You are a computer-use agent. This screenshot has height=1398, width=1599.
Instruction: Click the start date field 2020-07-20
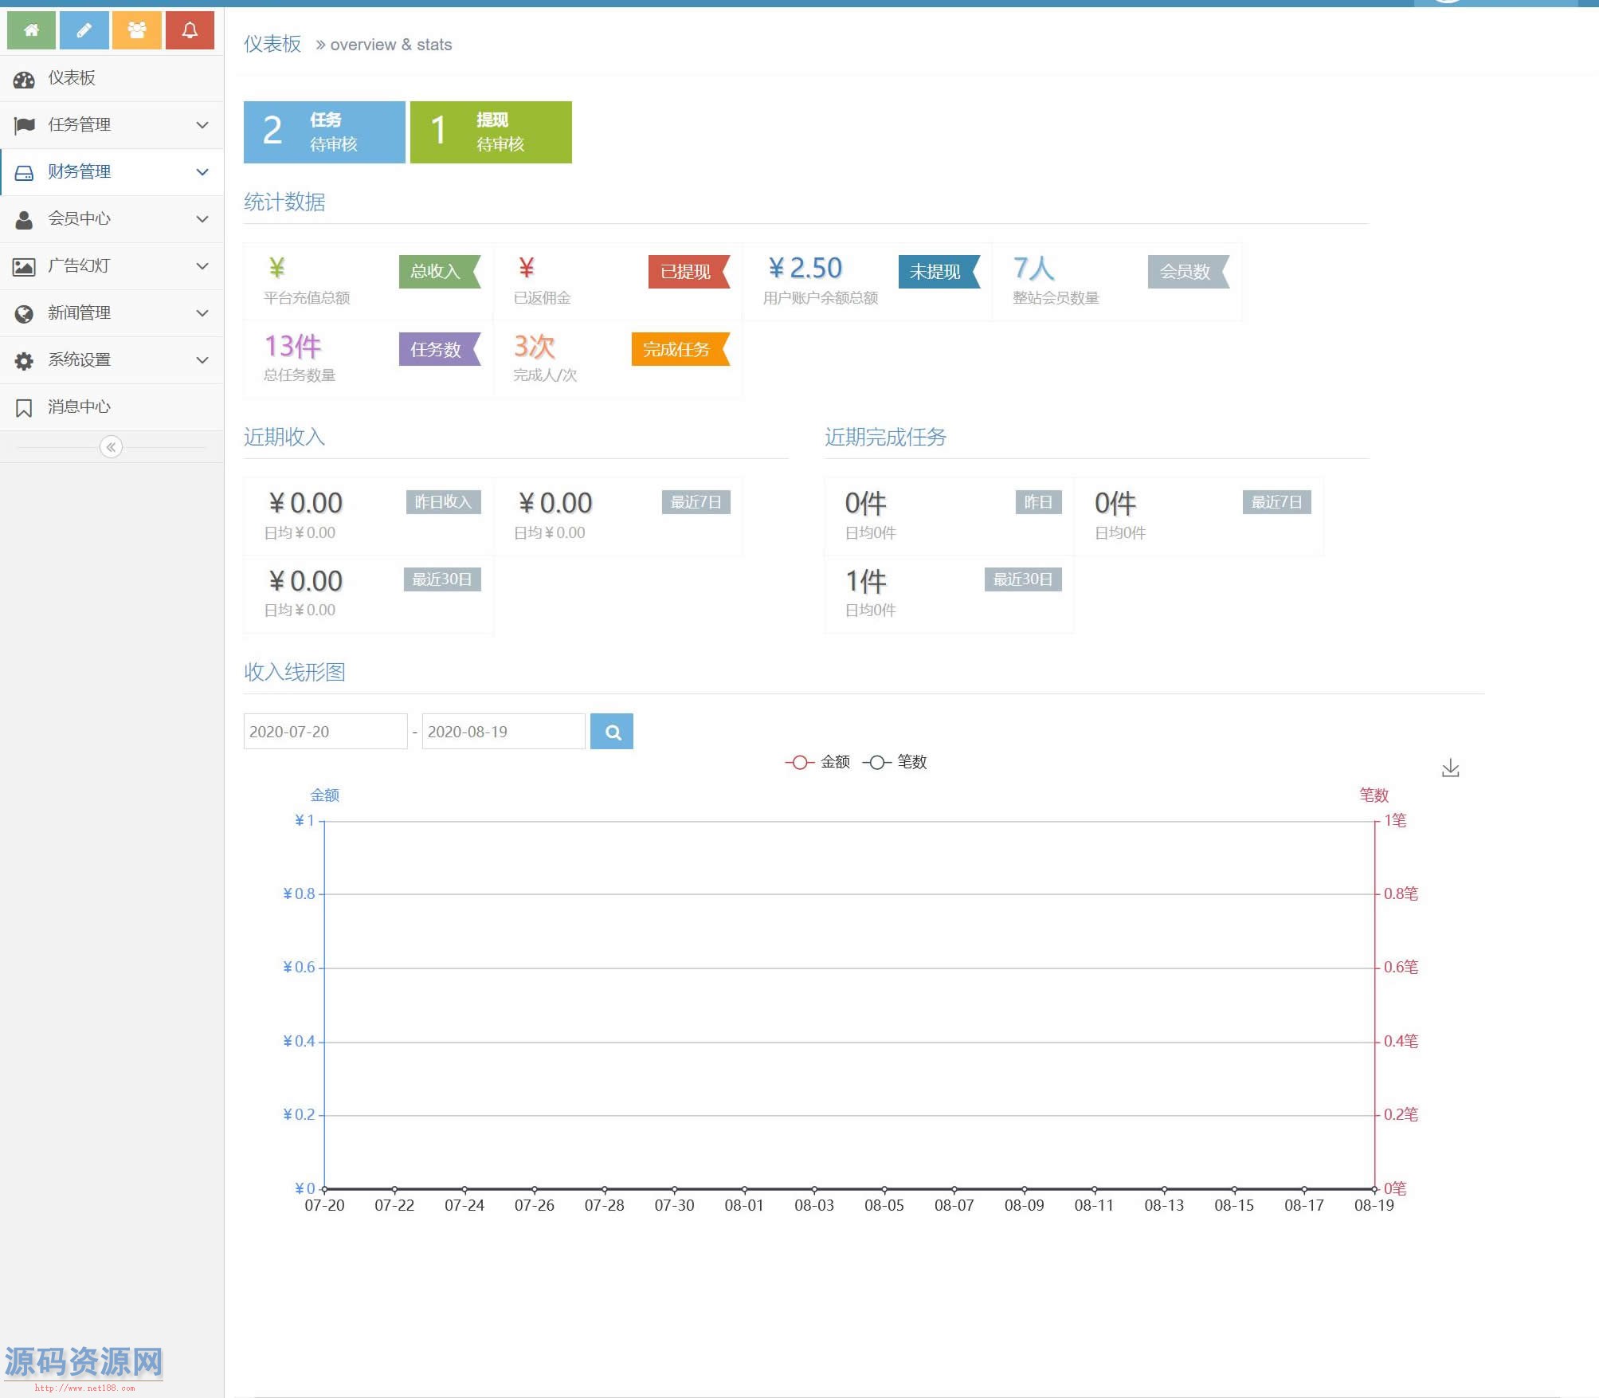(325, 732)
